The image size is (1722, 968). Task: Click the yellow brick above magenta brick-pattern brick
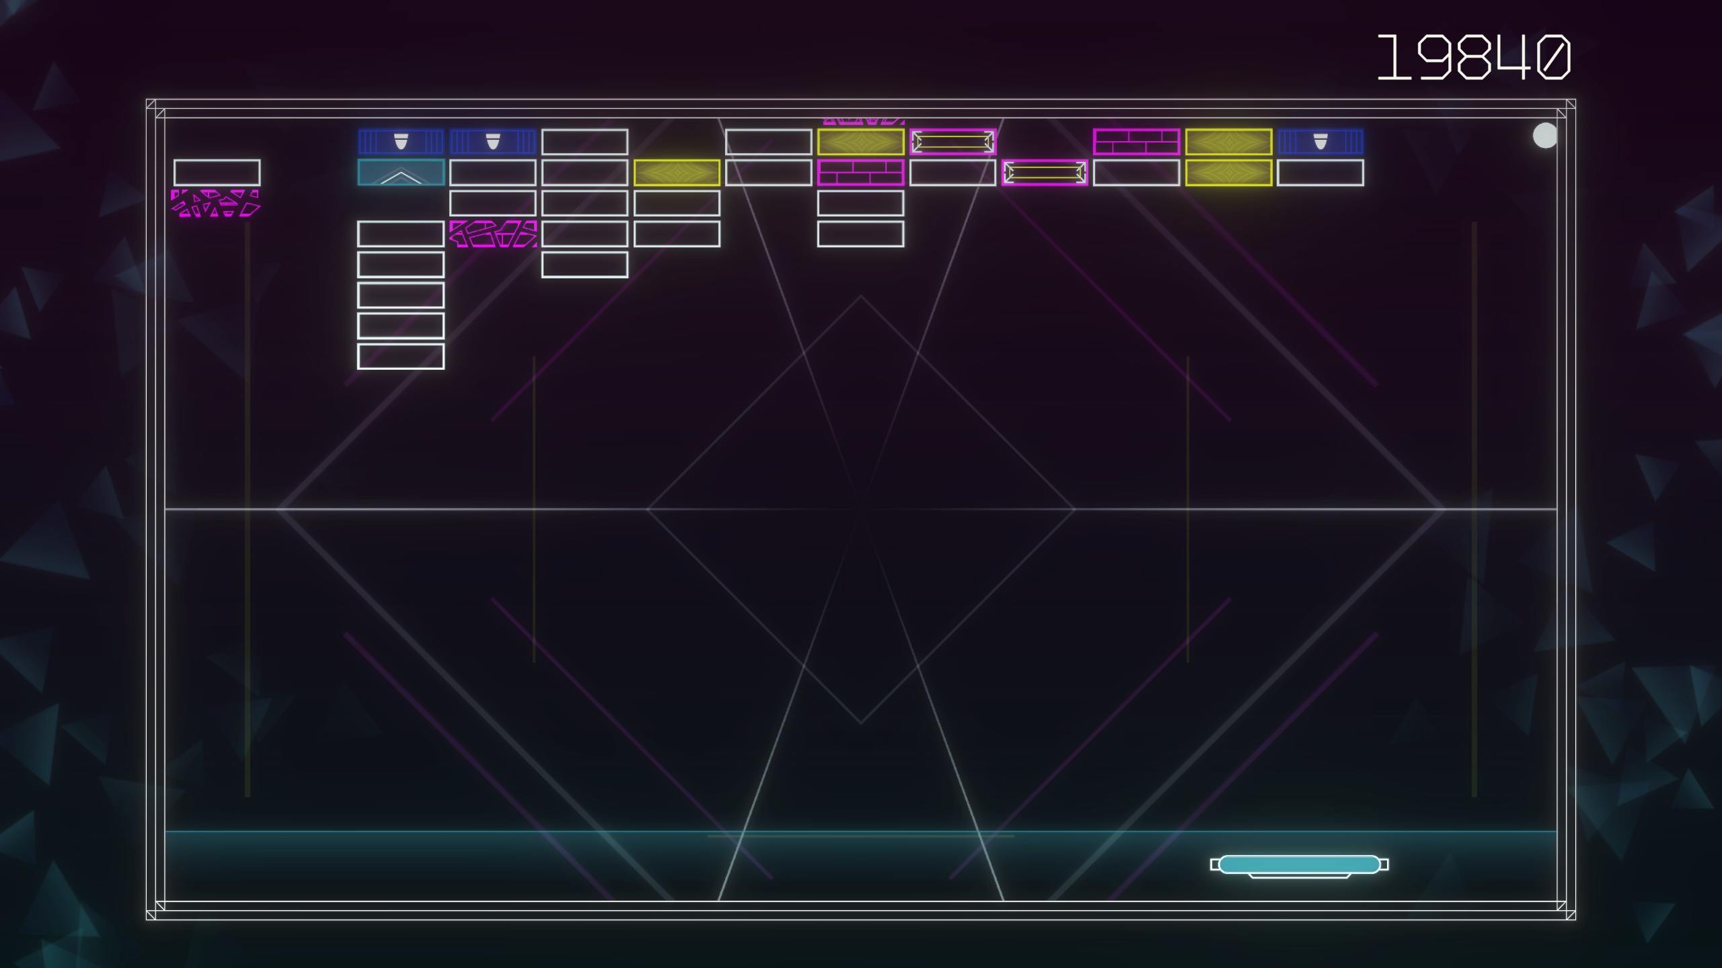860,142
